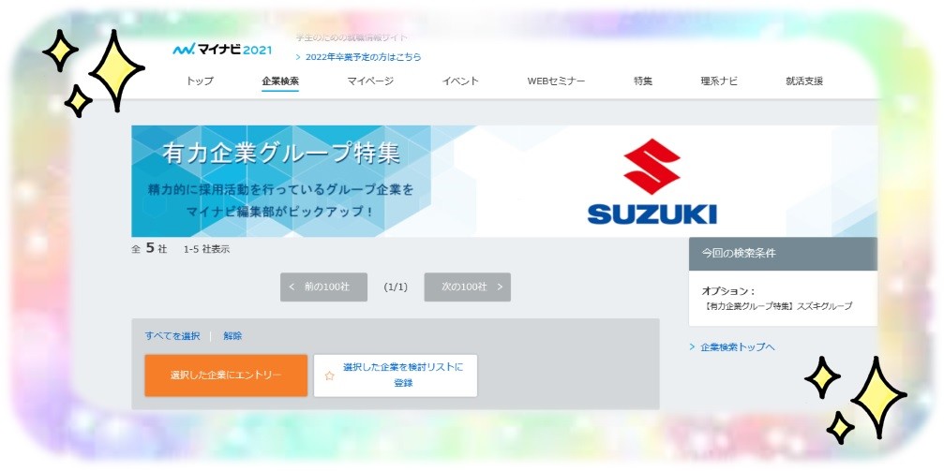Image resolution: width=944 pixels, height=471 pixels.
Task: Click the 1-5 社表示 count text
Action: point(206,248)
